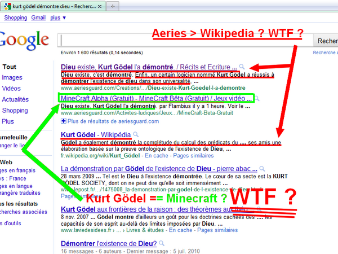338x254 pixels.
Task: Select the Tout filter in the sidebar
Action: point(10,67)
